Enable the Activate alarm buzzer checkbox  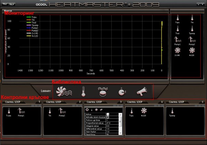(108, 117)
